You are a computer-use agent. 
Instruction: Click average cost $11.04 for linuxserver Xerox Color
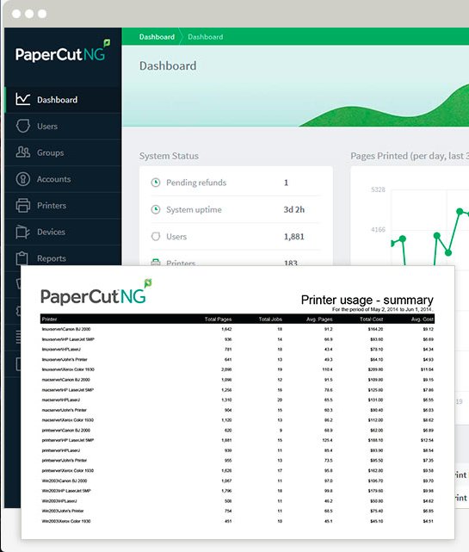427,369
